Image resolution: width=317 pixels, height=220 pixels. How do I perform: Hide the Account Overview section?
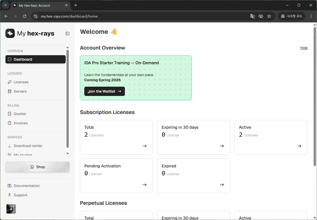pyautogui.click(x=304, y=48)
